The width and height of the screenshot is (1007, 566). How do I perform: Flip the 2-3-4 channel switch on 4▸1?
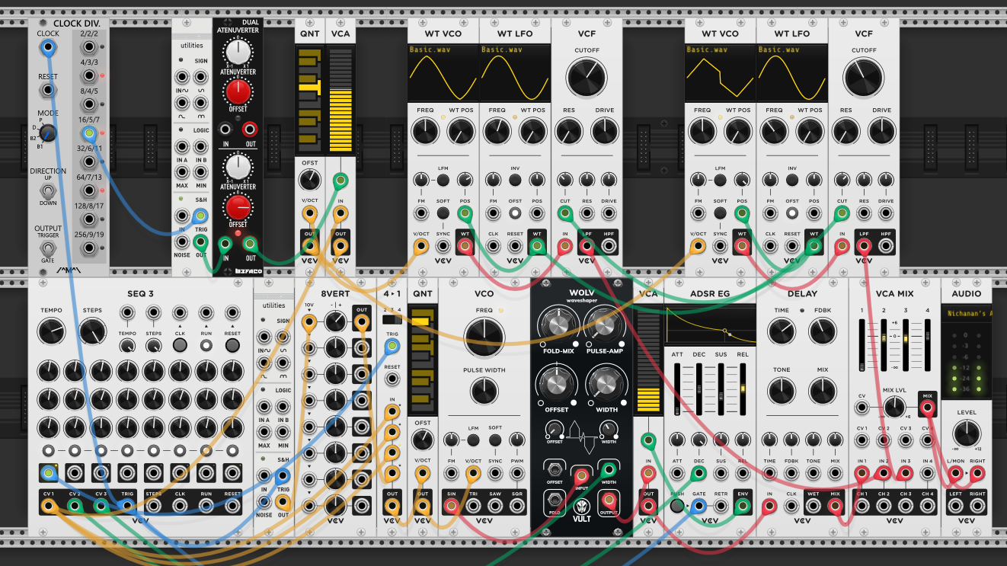click(x=392, y=319)
